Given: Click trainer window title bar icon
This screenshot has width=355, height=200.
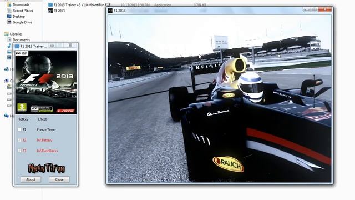Looking at the screenshot, I should pos(17,46).
